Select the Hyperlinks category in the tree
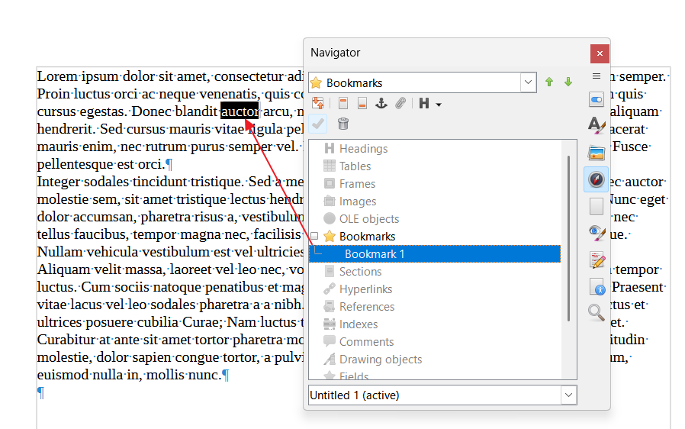The height and width of the screenshot is (429, 685). (365, 289)
